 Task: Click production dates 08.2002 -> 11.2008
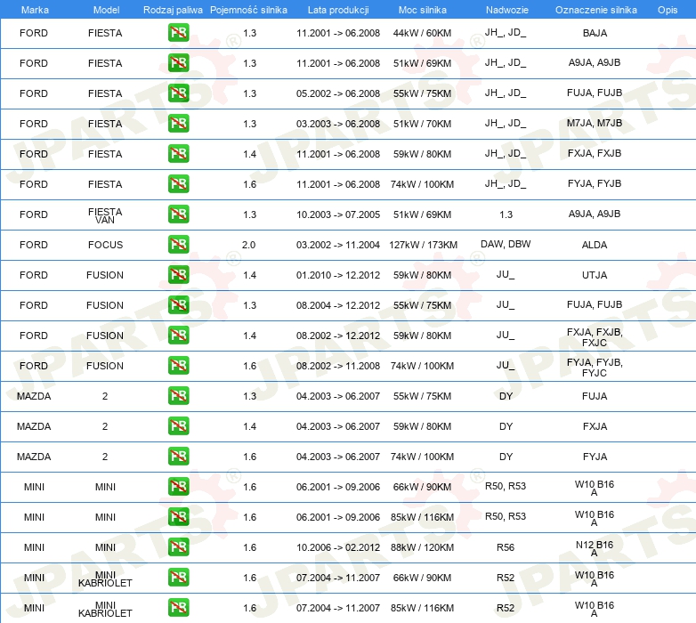[x=338, y=366]
